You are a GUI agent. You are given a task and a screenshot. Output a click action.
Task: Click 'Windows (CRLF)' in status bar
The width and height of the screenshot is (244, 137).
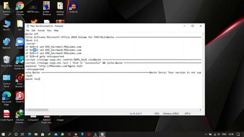pyautogui.click(x=171, y=113)
